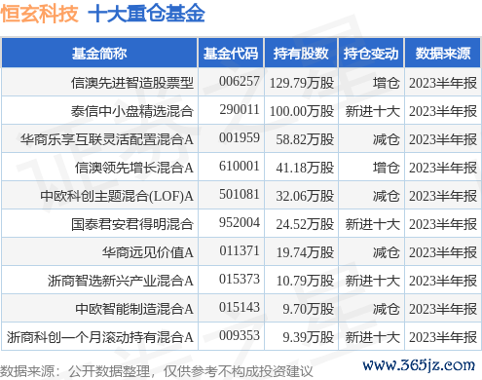
Task: Select fund 信澳领先增长混合A
Action: pyautogui.click(x=134, y=168)
